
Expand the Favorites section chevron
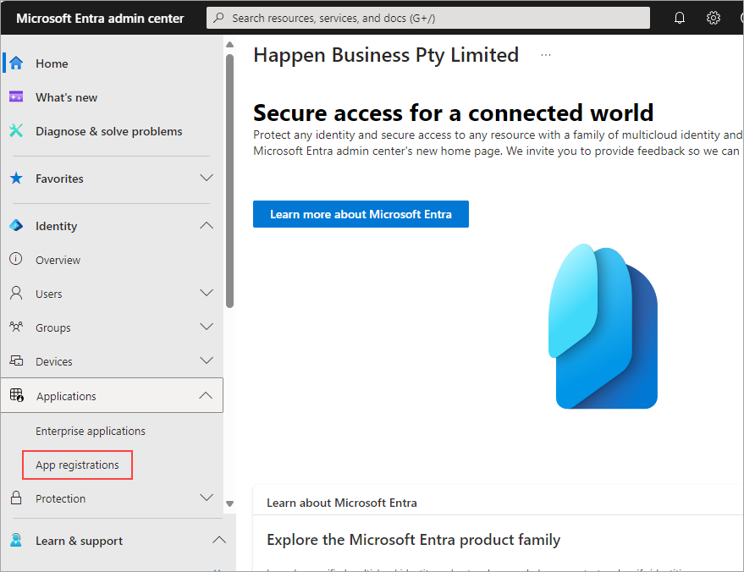(x=206, y=179)
